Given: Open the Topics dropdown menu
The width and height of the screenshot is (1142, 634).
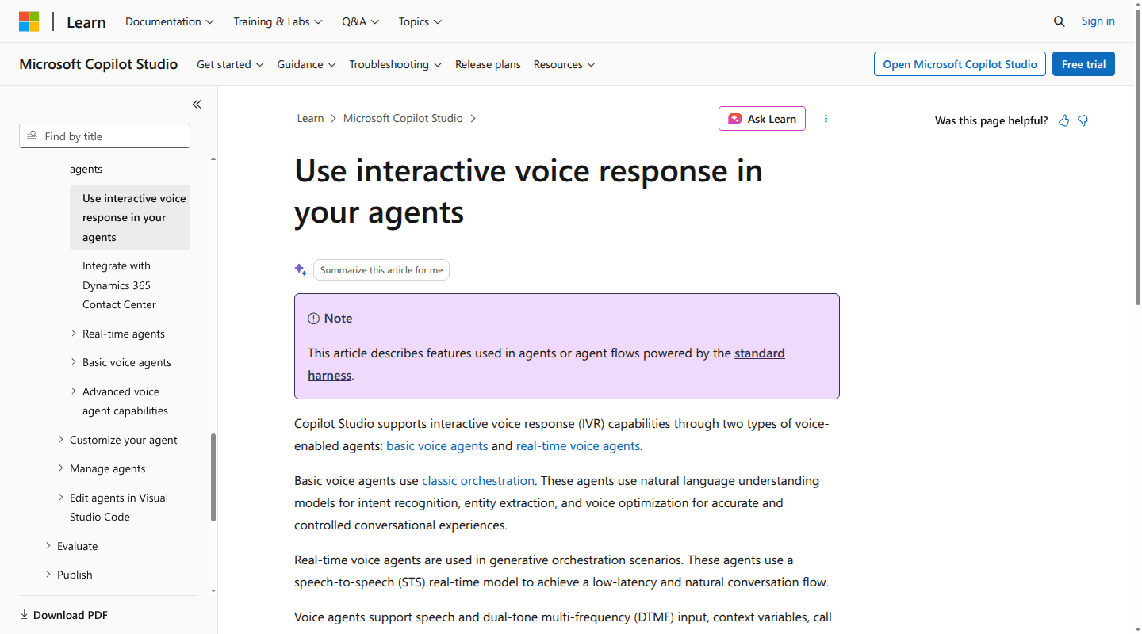Looking at the screenshot, I should click(420, 21).
